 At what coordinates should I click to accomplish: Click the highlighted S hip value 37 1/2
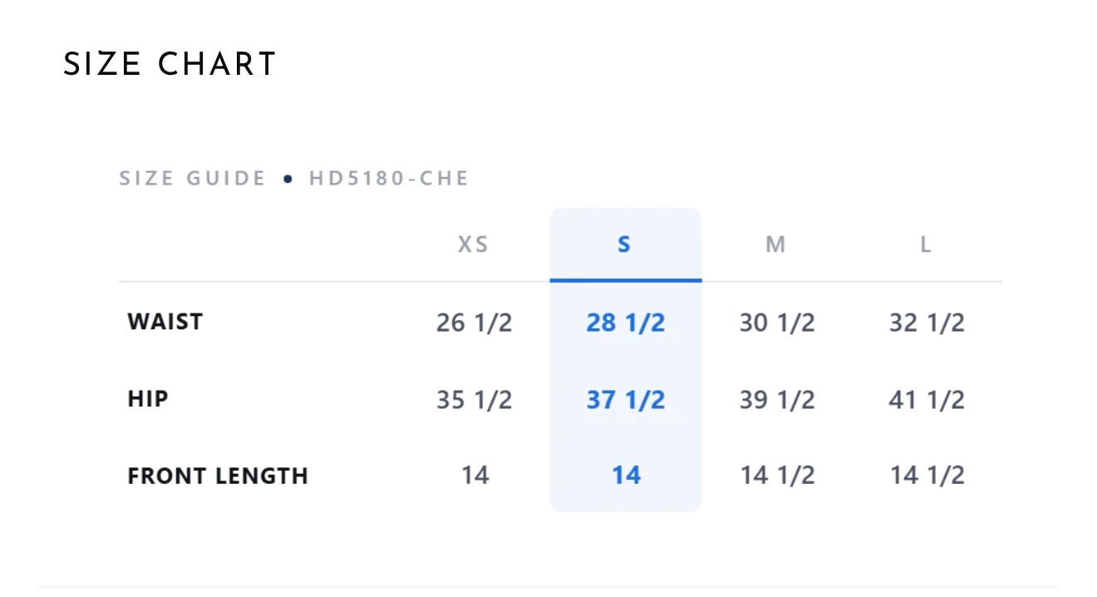[x=626, y=400]
